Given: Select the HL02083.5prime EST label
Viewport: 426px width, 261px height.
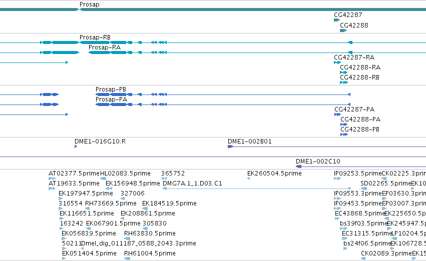Looking at the screenshot, I should click(125, 173).
